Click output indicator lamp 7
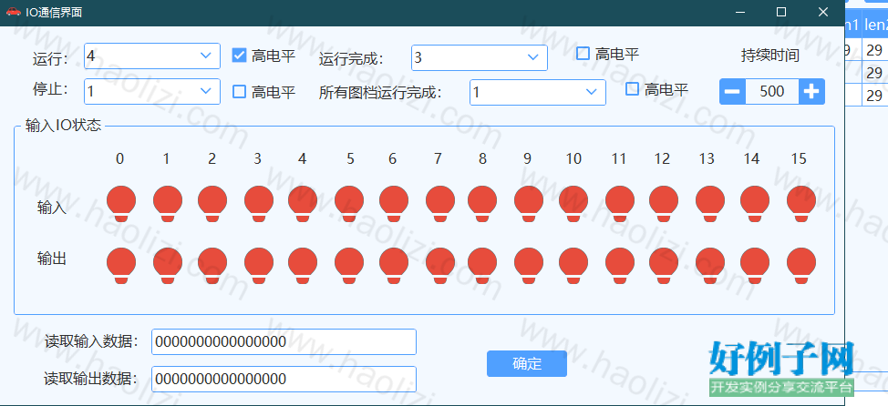 [440, 265]
